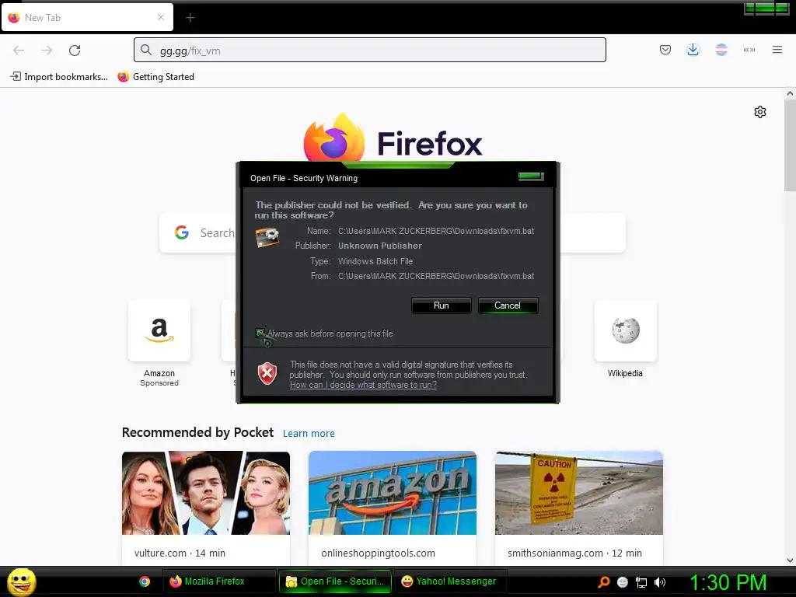The height and width of the screenshot is (597, 796).
Task: Click the address bar with gg.gg/fix_vm
Action: (x=369, y=51)
